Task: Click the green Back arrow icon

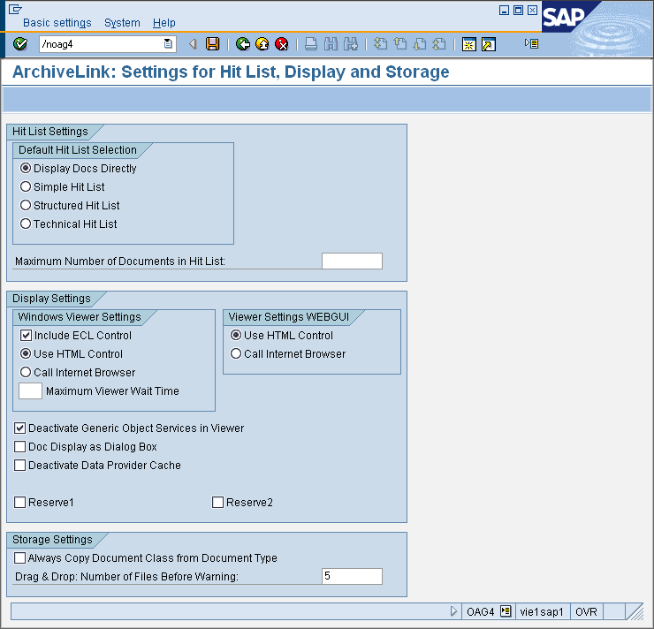Action: click(x=243, y=44)
